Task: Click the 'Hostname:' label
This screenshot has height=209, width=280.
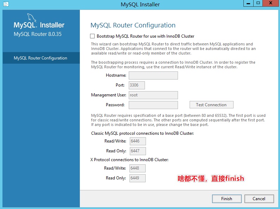Action: [116, 75]
